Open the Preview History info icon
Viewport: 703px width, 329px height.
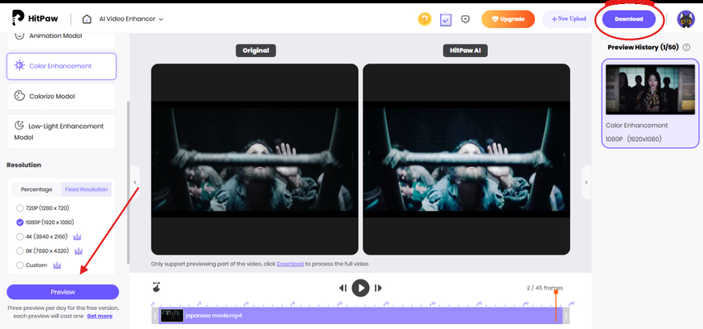click(687, 47)
